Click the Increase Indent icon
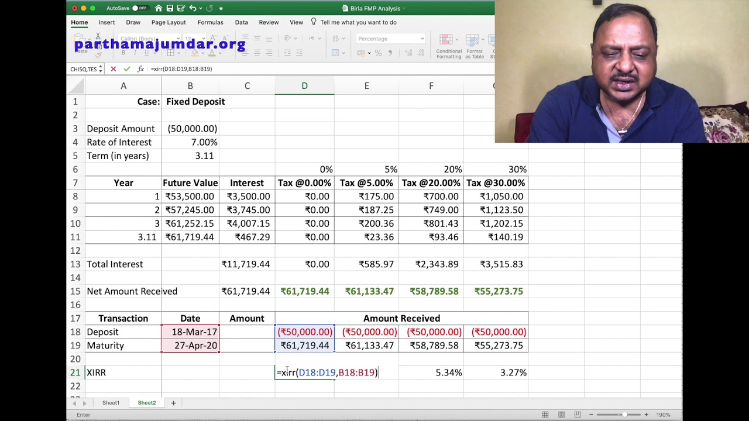The height and width of the screenshot is (421, 749). 299,53
